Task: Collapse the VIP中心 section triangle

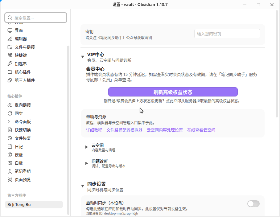Action: pos(83,57)
